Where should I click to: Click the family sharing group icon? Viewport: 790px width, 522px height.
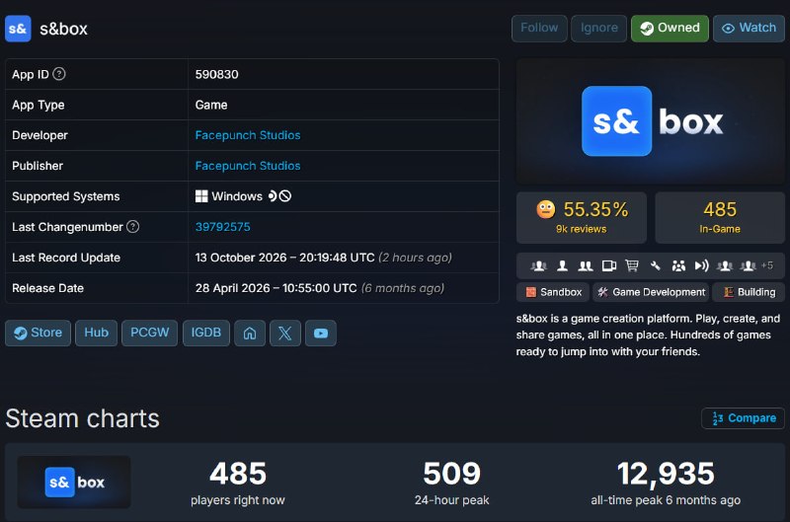(678, 265)
